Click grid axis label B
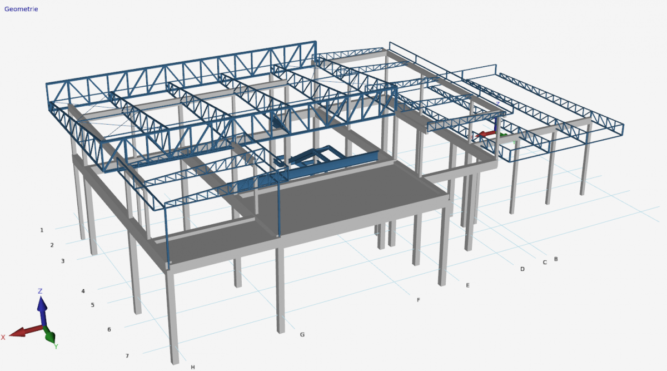Image resolution: width=667 pixels, height=371 pixels. [556, 259]
